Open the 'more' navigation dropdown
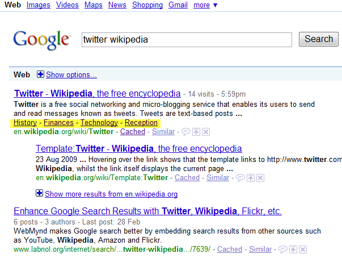Screen dimensions: 342x258 click(205, 5)
